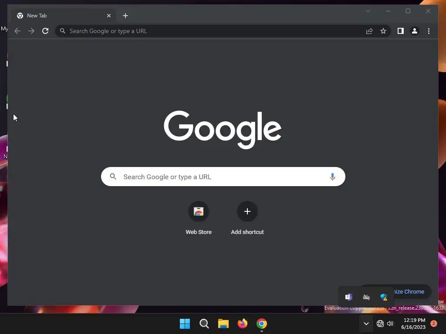Open File Explorer from taskbar
The width and height of the screenshot is (446, 334).
(223, 324)
